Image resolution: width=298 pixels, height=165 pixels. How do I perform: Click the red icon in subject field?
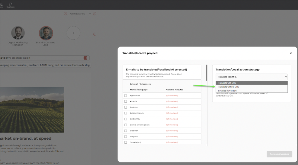point(85,58)
